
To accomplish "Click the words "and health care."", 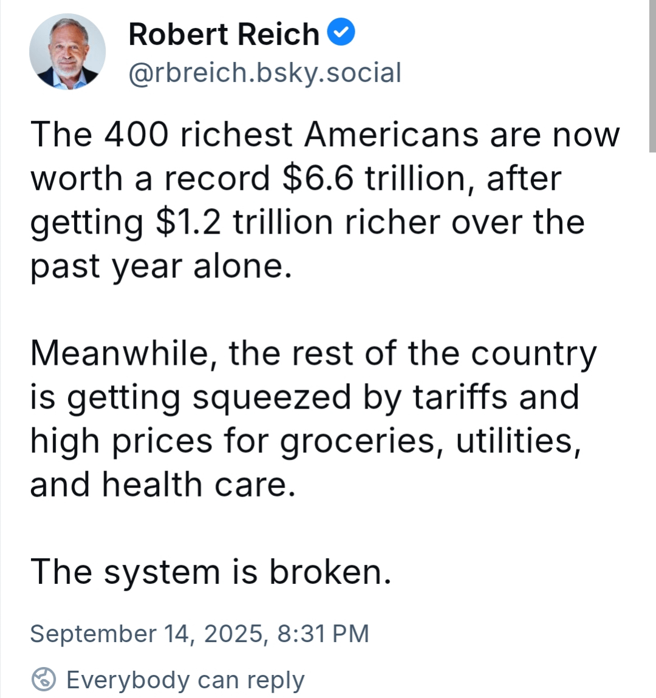I will (x=163, y=485).
